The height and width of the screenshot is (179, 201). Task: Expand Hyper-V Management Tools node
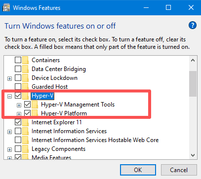point(19,106)
